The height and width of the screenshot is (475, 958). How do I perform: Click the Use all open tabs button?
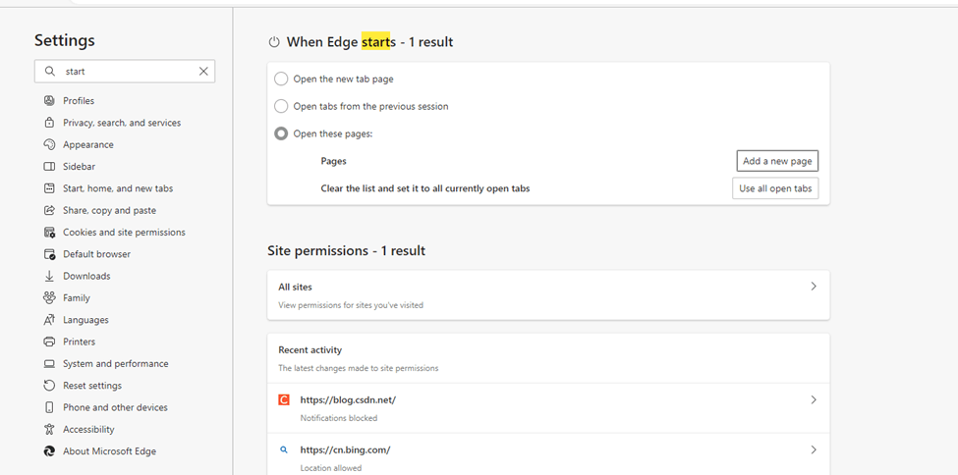coord(775,188)
